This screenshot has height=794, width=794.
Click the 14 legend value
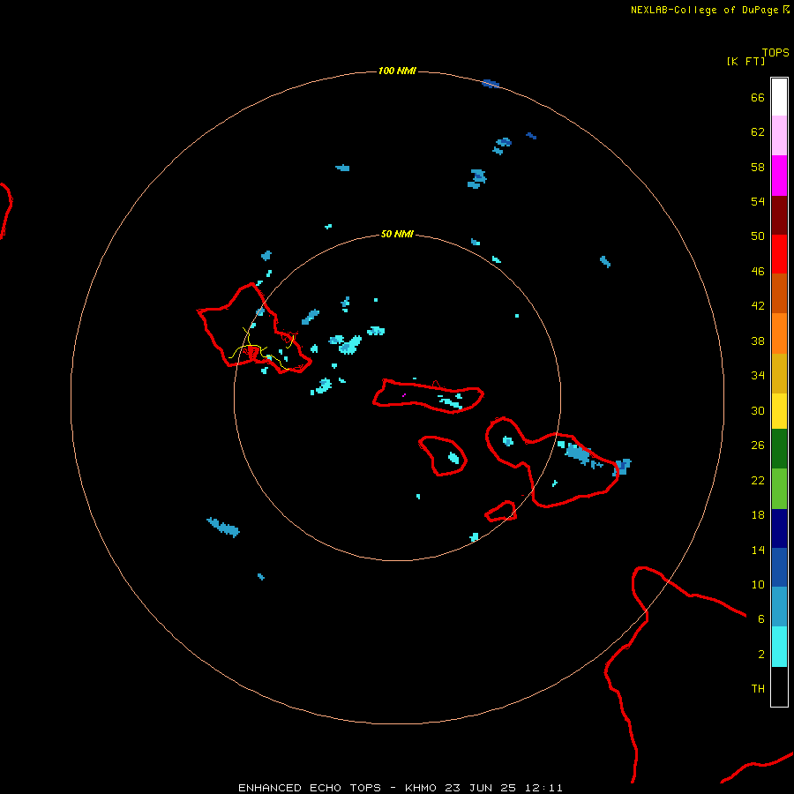[x=758, y=550]
